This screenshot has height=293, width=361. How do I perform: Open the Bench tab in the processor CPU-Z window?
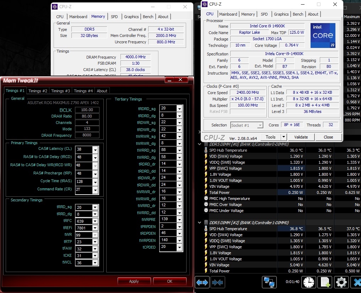(x=298, y=14)
